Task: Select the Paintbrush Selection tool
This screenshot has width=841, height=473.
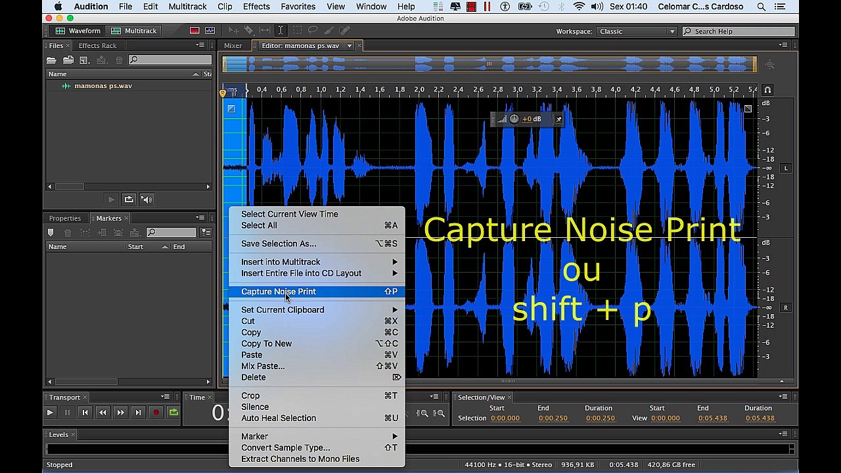Action: 329,31
